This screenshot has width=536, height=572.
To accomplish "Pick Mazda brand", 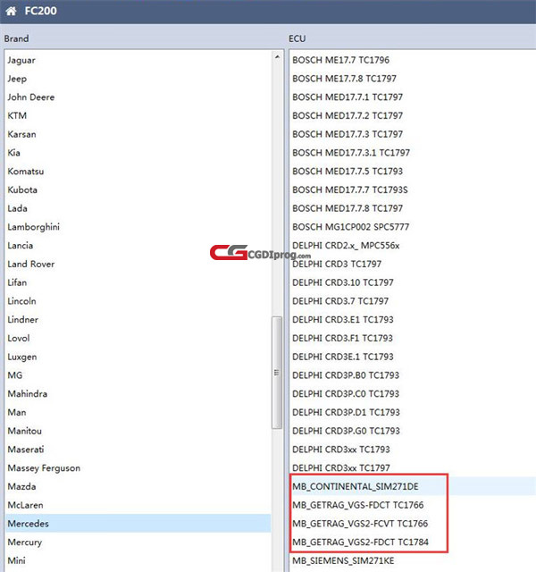I will [21, 487].
